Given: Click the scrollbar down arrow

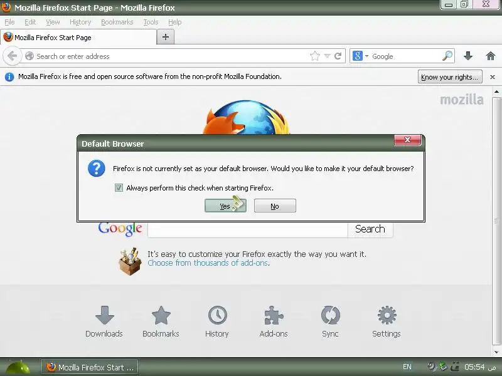Looking at the screenshot, I should click(496, 352).
